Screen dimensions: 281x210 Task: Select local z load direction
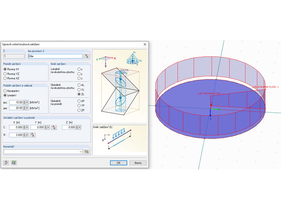(x=79, y=78)
